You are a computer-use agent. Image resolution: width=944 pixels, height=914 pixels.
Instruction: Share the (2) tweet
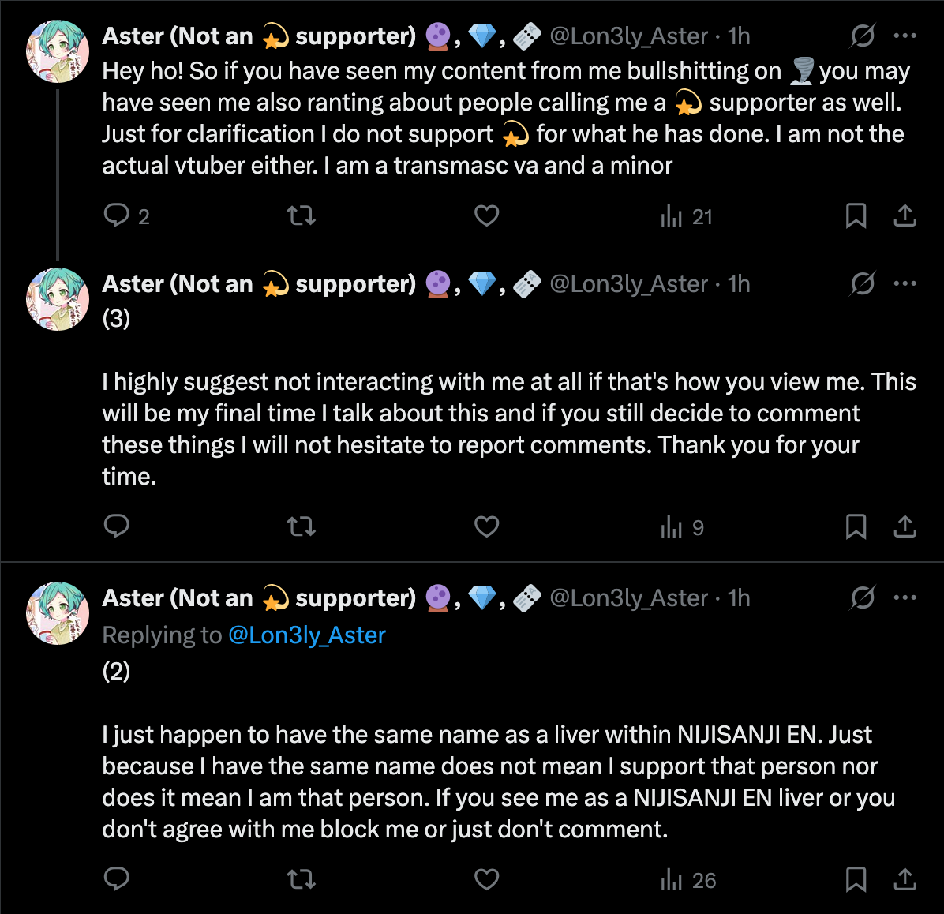(x=905, y=880)
